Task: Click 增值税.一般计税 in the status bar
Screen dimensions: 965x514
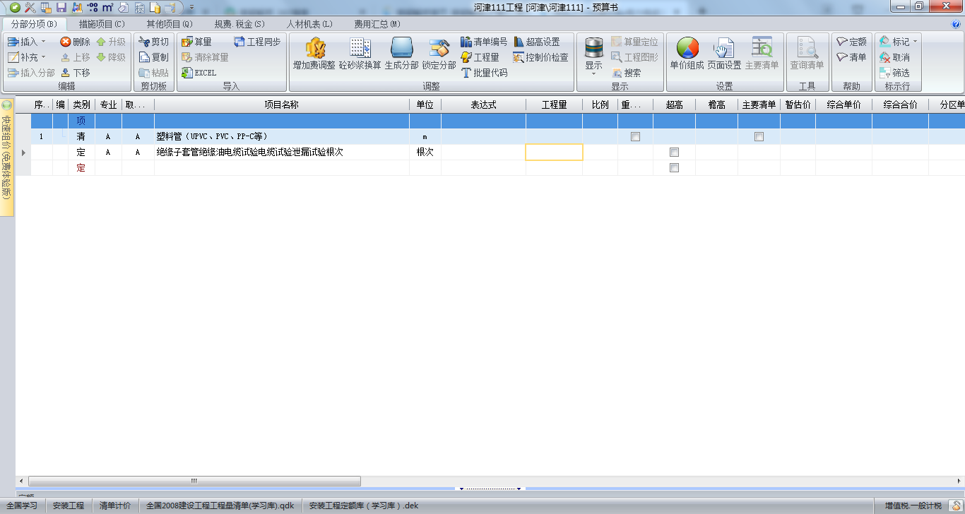Action: (x=913, y=506)
